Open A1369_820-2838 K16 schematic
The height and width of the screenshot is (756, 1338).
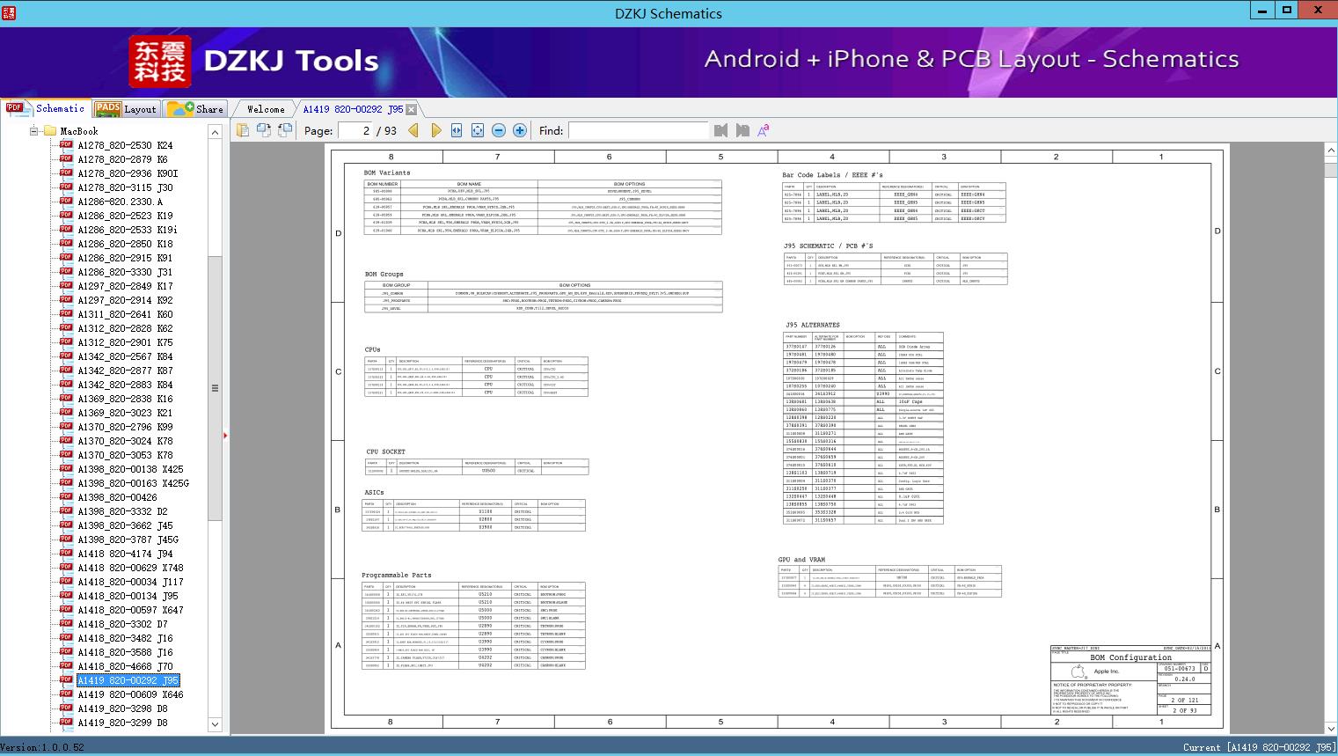pos(125,399)
